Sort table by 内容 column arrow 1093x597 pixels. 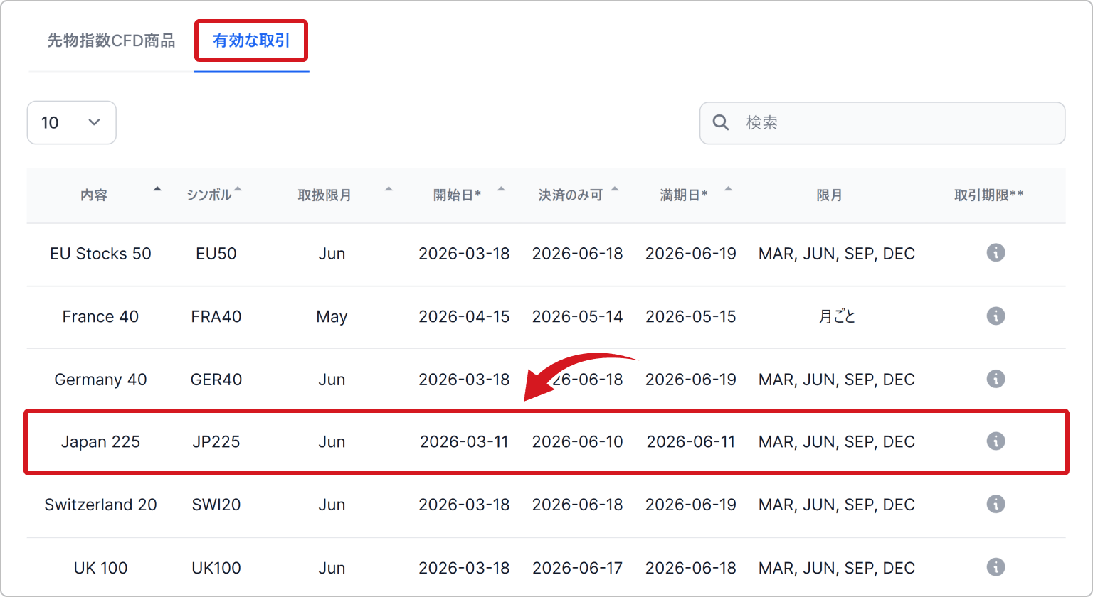tap(157, 190)
